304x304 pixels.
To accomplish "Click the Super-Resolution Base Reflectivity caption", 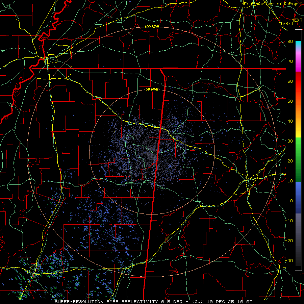I will (106, 302).
